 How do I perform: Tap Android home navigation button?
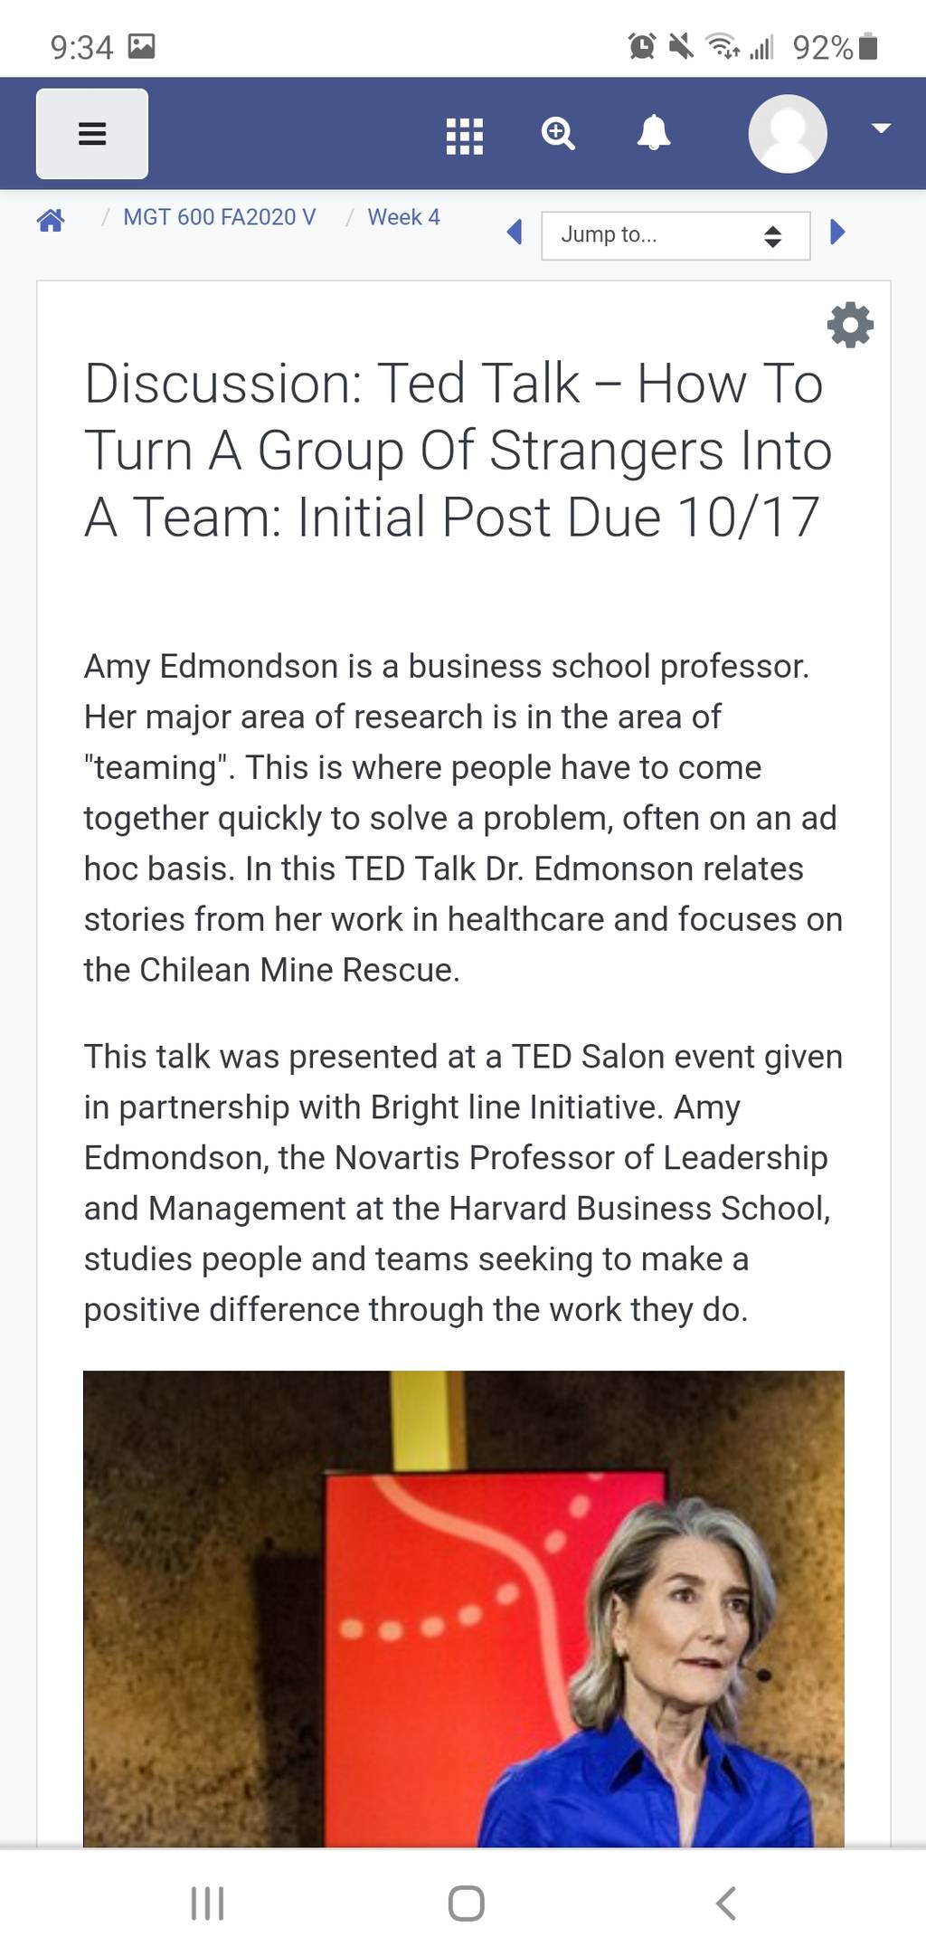[x=466, y=1904]
